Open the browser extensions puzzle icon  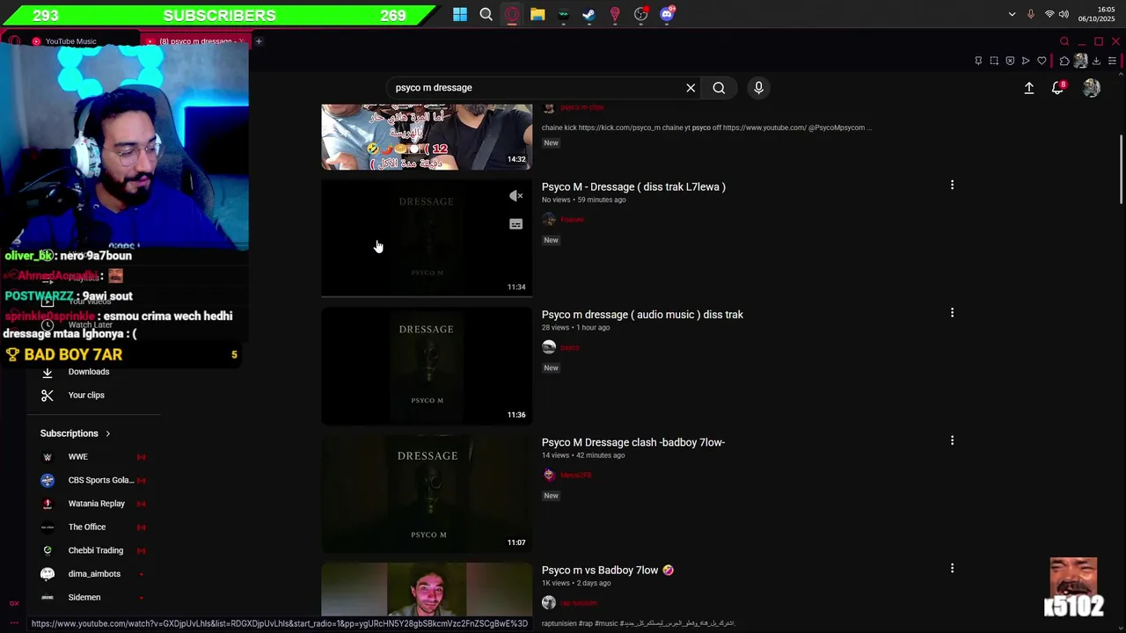(x=1064, y=61)
